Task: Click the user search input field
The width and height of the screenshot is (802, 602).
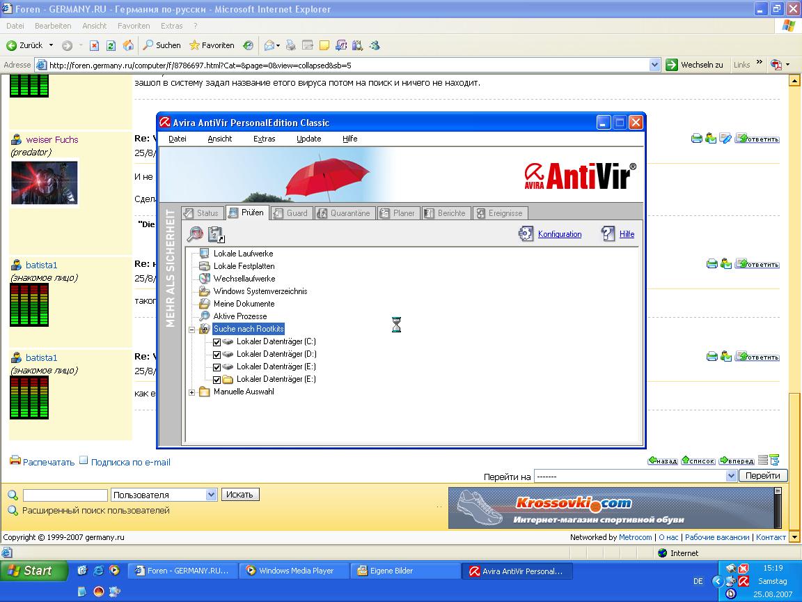Action: click(65, 495)
